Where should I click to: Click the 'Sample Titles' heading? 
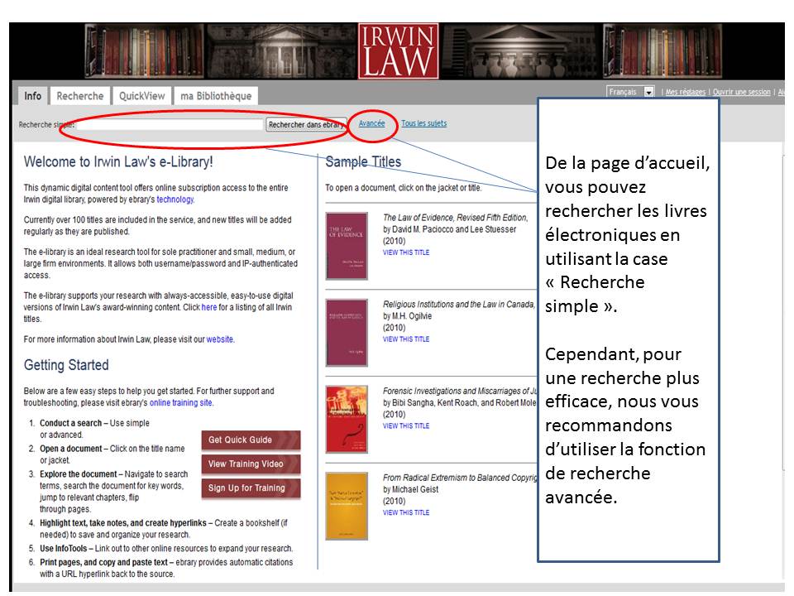(363, 161)
